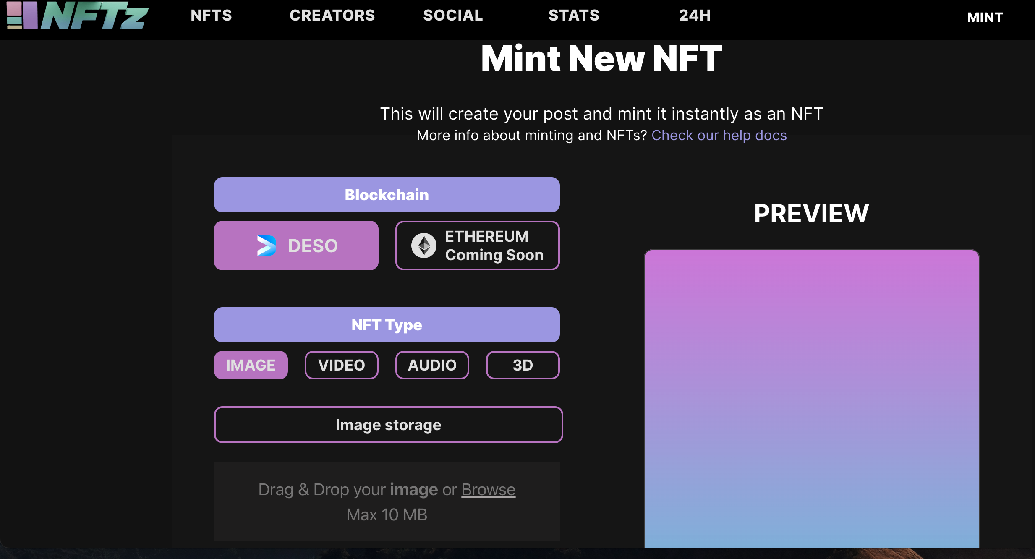Image resolution: width=1035 pixels, height=559 pixels.
Task: Go to the CREATORS page
Action: [332, 16]
